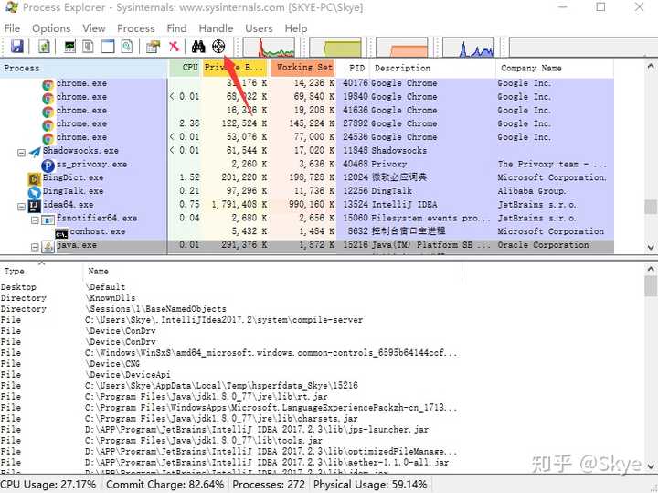Open the Users menu
The width and height of the screenshot is (658, 493).
pos(259,28)
